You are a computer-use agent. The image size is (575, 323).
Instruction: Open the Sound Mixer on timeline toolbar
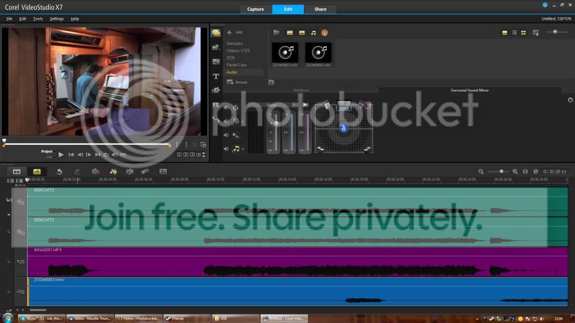tap(113, 172)
